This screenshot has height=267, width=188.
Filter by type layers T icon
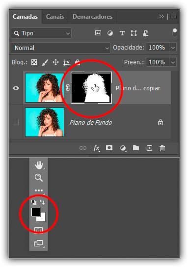pyautogui.click(x=122, y=33)
